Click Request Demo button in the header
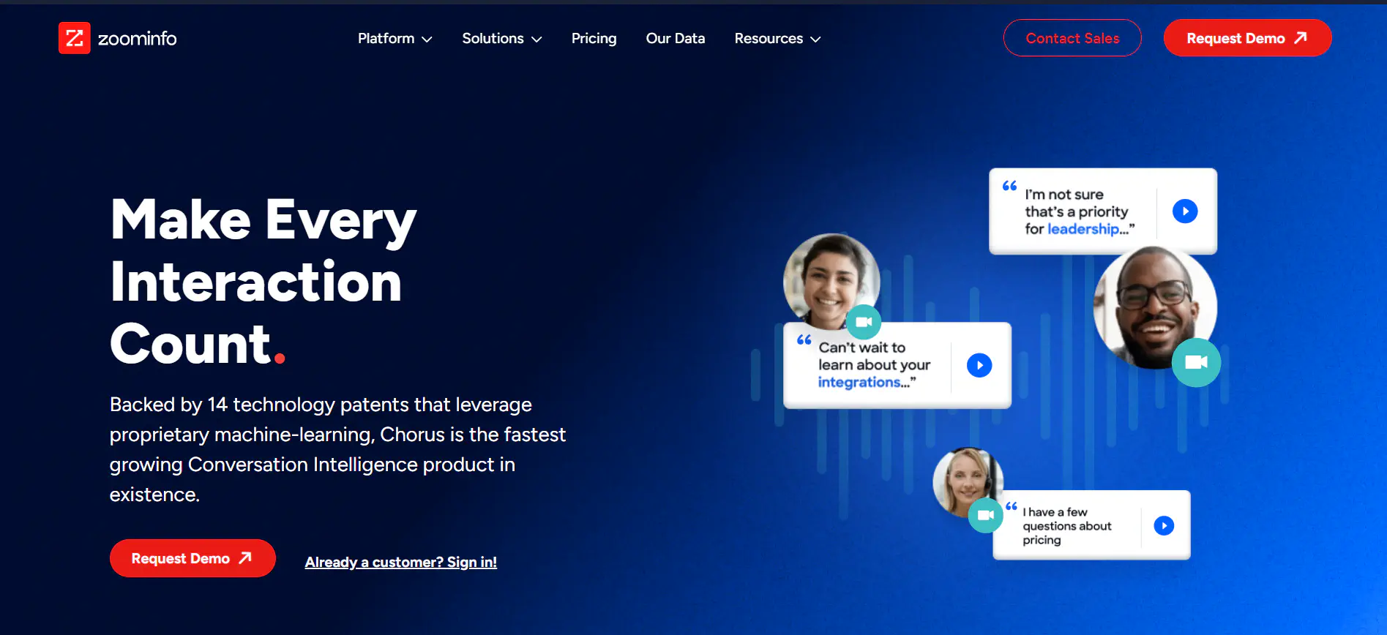Screen dimensions: 1387x635 tap(1247, 38)
